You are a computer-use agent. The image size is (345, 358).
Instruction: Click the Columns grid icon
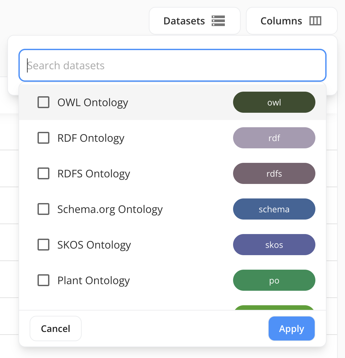[x=315, y=21]
